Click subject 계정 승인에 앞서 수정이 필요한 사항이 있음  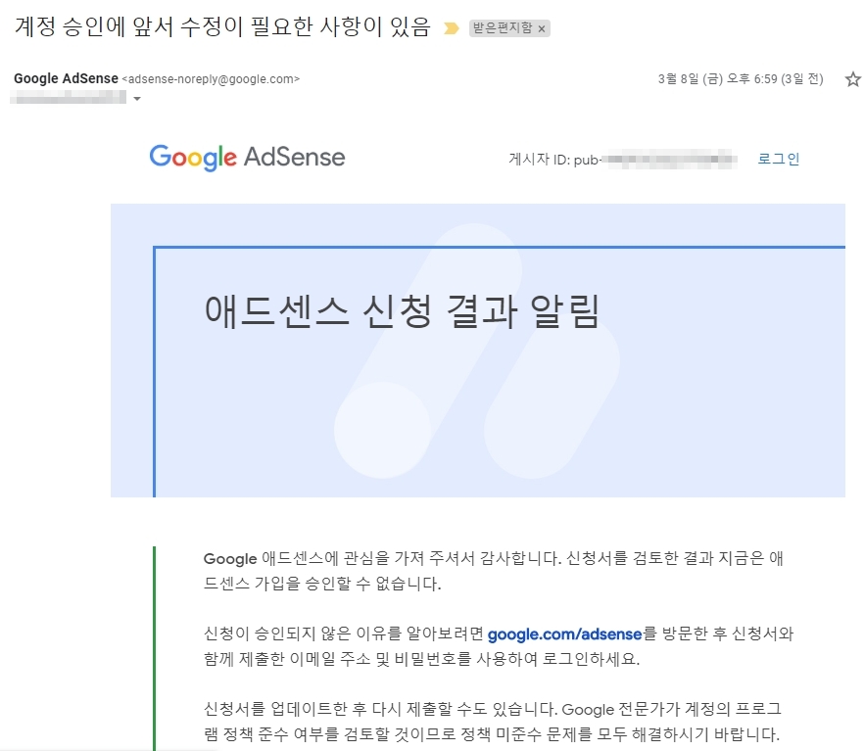222,26
